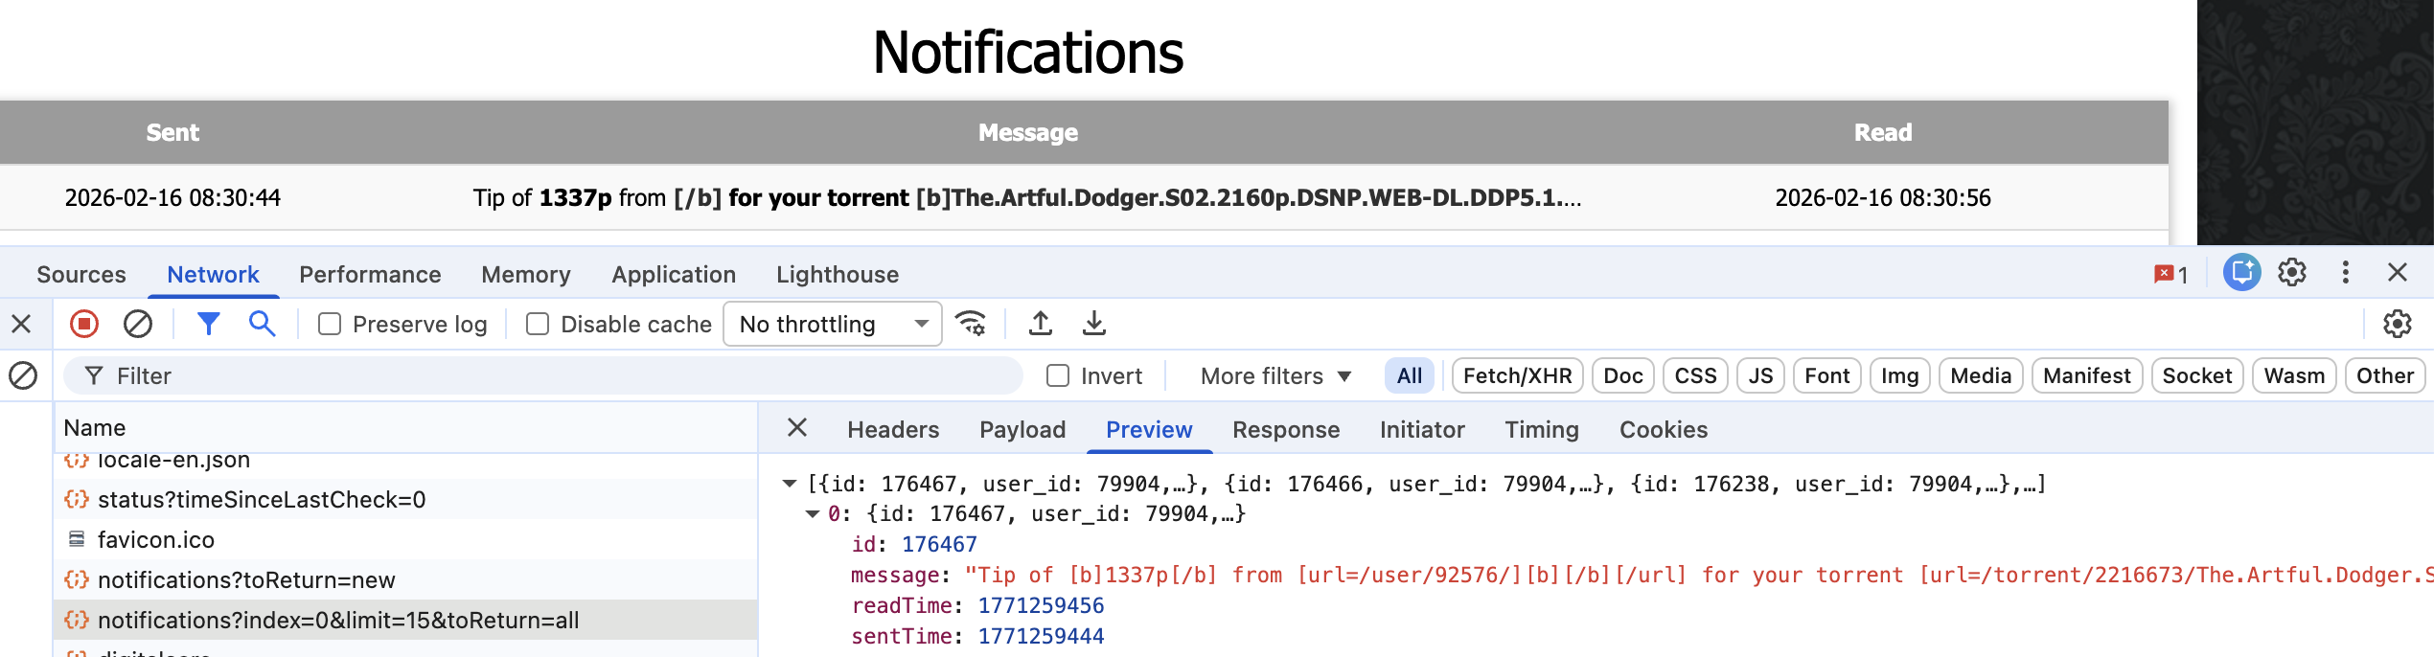Stop recording network log
Screen dimensions: 2434x657
click(84, 325)
